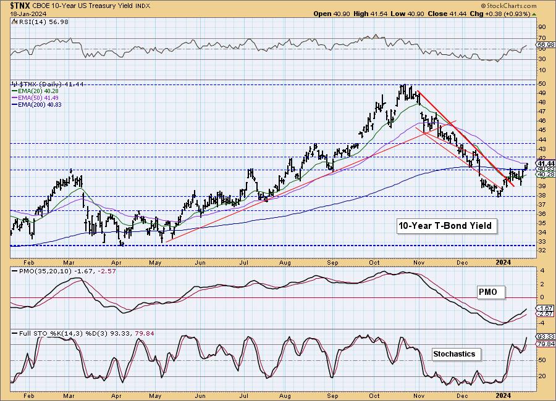Click the green up-triangle after Chg percentage
The image size is (556, 401).
coord(534,14)
